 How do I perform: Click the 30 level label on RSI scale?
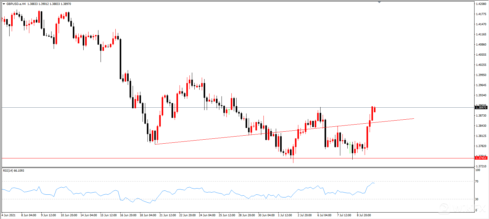(x=477, y=199)
